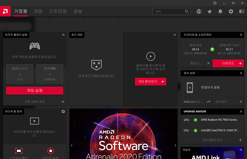
Task: Click the 다운로드 button
Action: 228,63
